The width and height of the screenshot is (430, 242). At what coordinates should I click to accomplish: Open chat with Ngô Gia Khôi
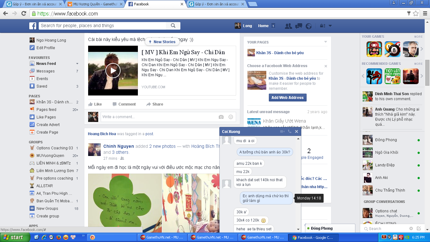click(x=392, y=153)
